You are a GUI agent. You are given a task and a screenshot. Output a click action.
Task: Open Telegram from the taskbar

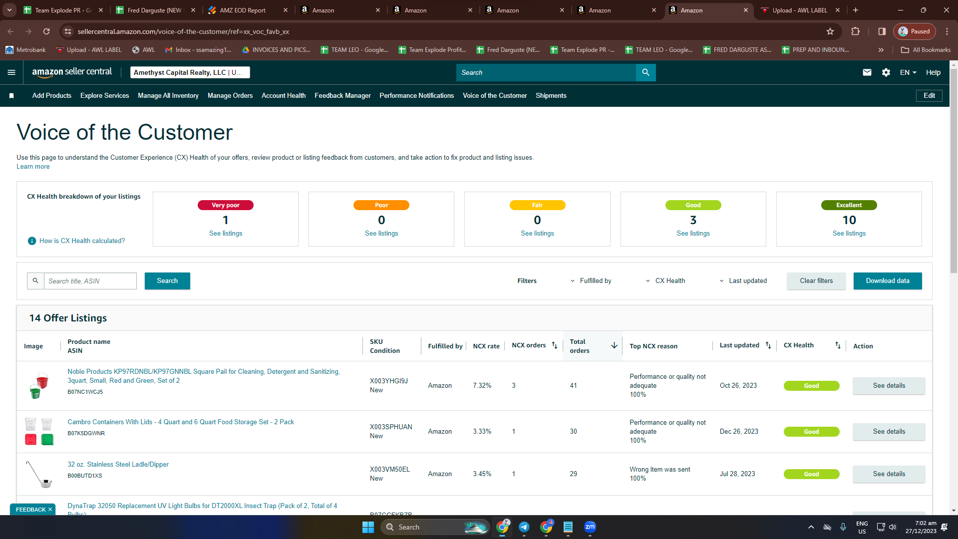[x=524, y=527]
